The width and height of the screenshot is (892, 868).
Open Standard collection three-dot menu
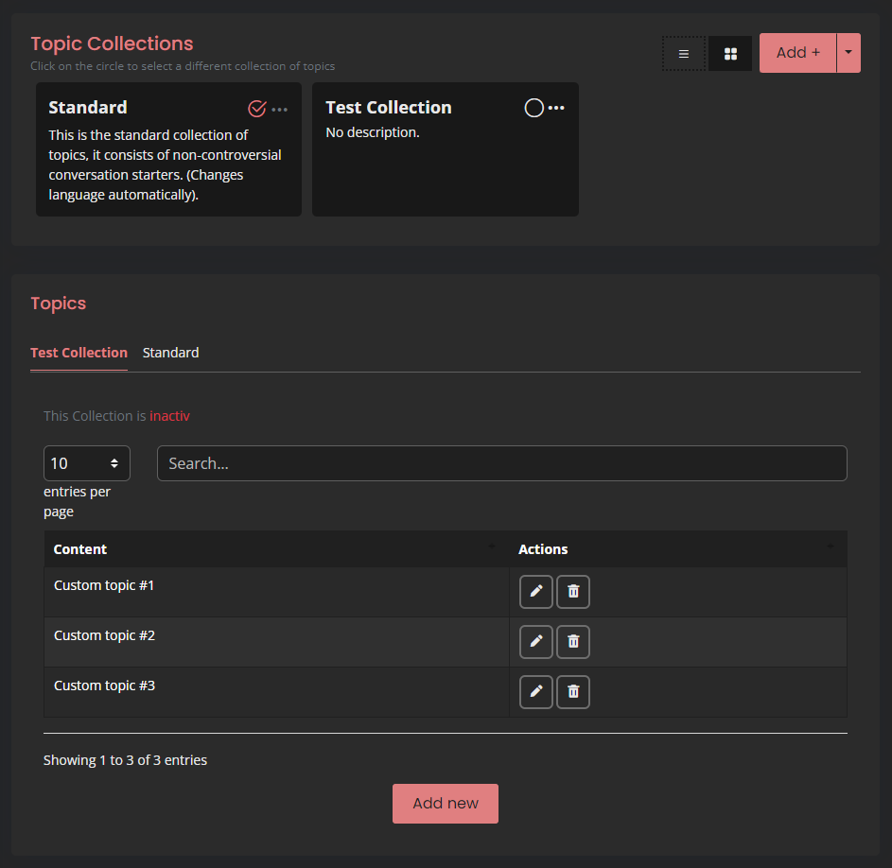[x=280, y=110]
